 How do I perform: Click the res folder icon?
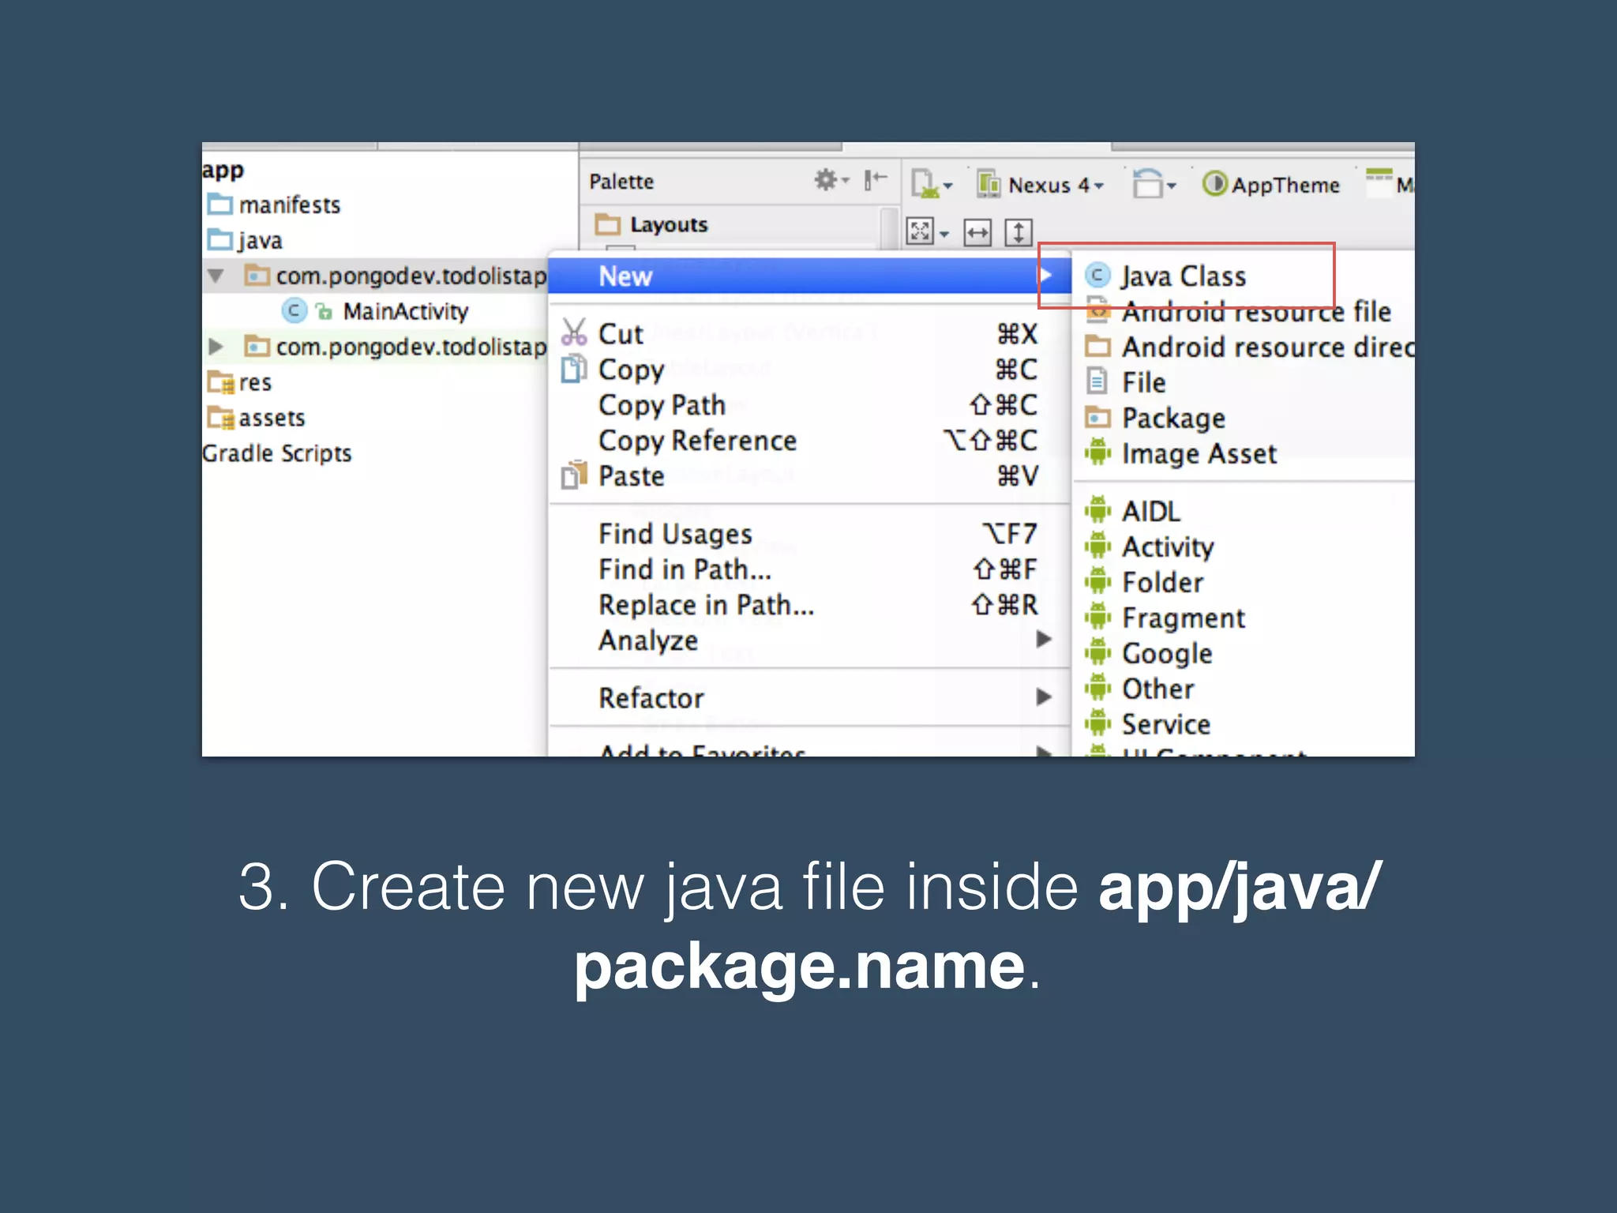click(220, 382)
